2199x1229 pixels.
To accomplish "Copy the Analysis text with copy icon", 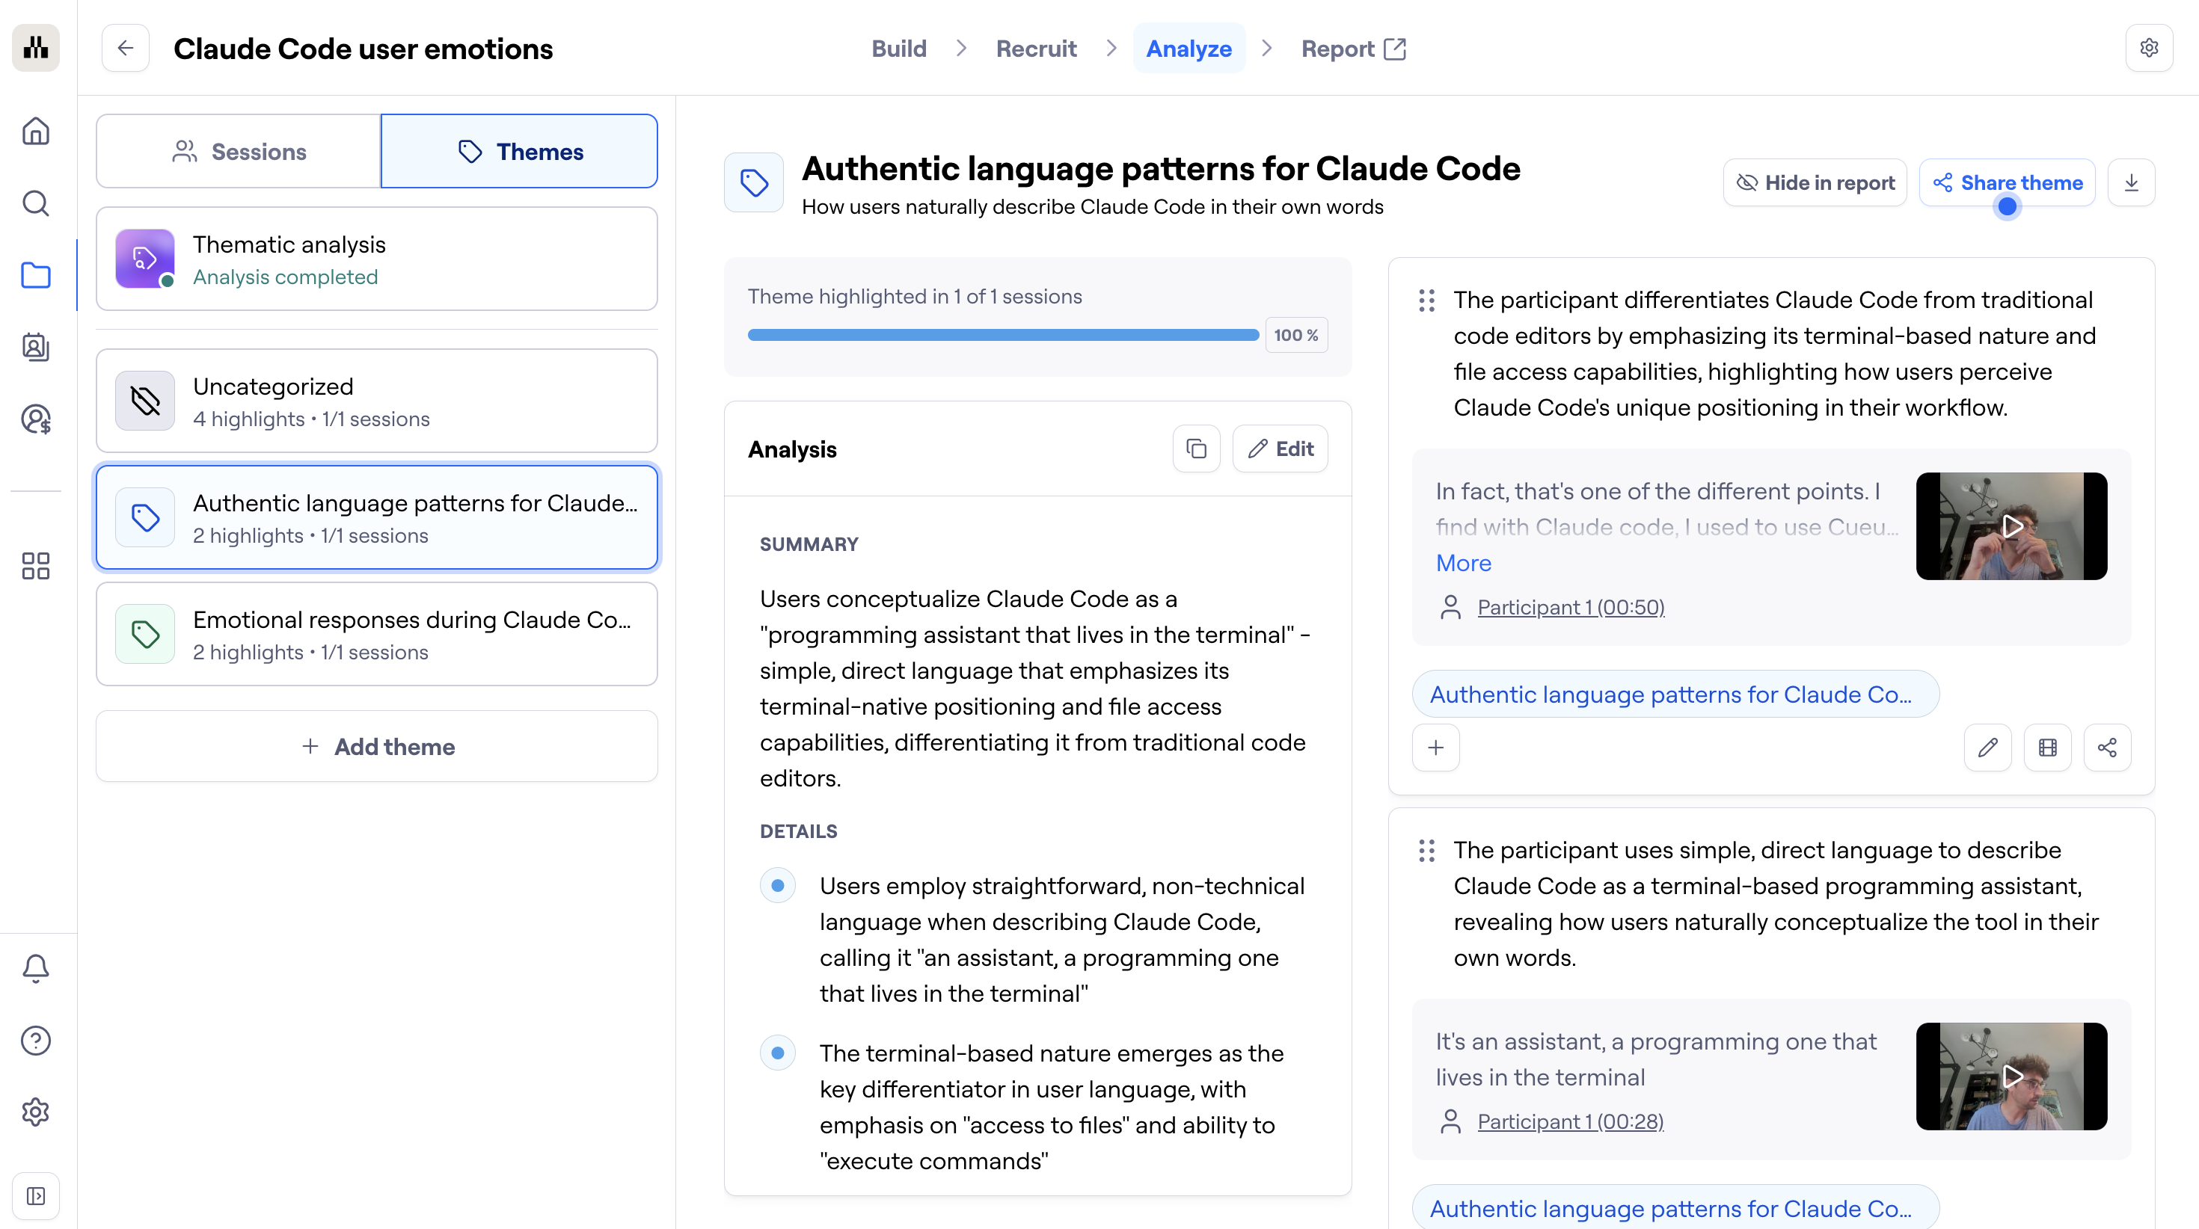I will pos(1196,449).
